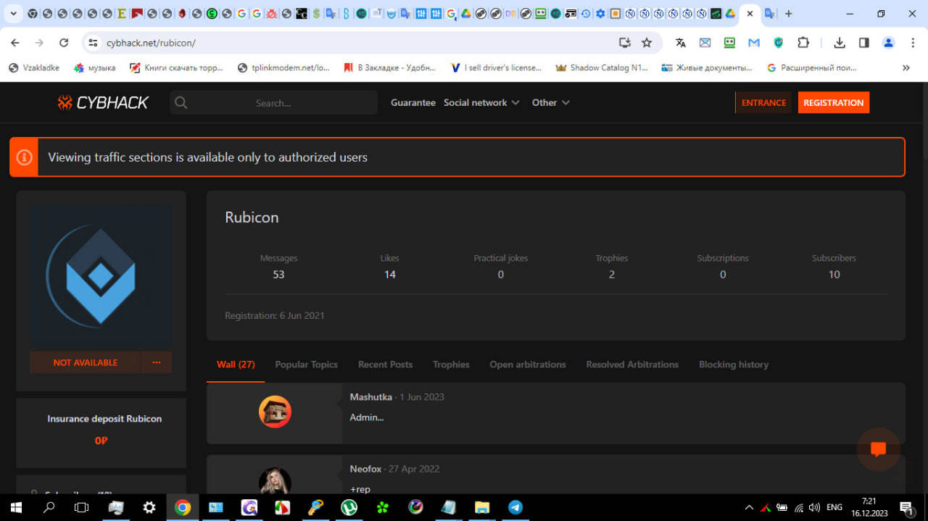Image resolution: width=928 pixels, height=521 pixels.
Task: Open Telegram from the taskbar
Action: click(x=515, y=507)
